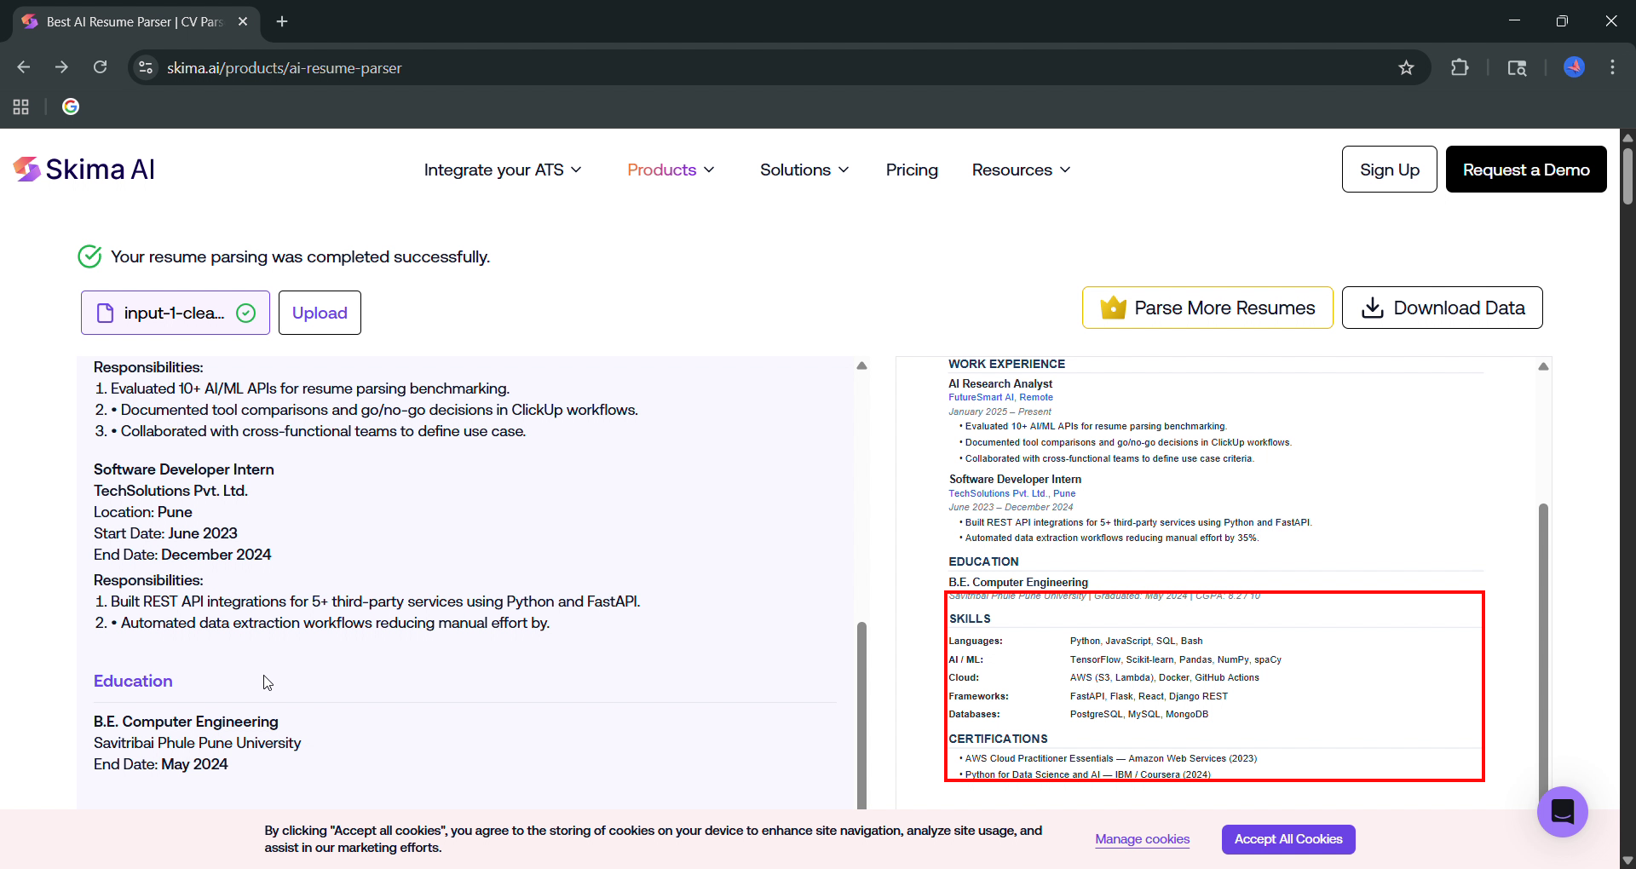Click 'Start Date: June 2023' text
This screenshot has height=869, width=1636.
coord(165,533)
